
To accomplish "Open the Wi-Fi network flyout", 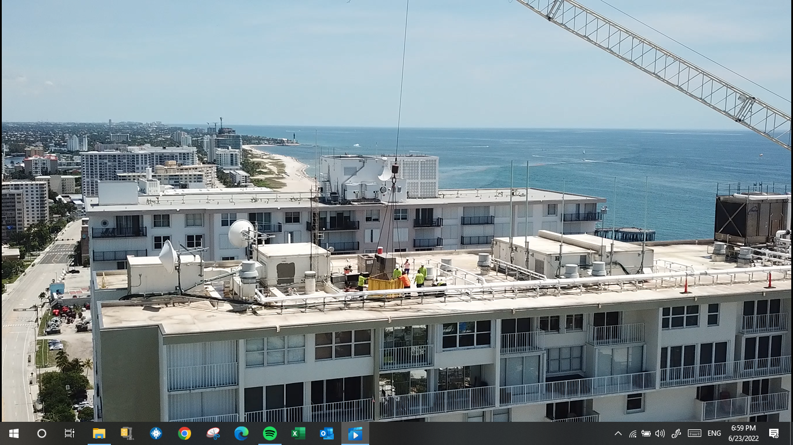I will [x=632, y=433].
